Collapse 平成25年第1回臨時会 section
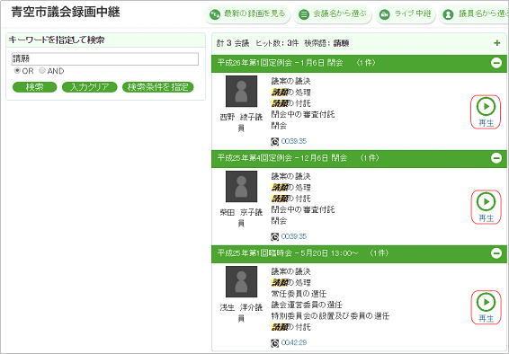 (496, 253)
